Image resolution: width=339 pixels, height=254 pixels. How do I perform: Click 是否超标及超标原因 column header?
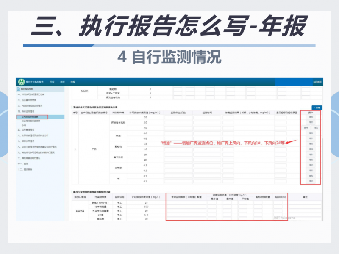287,113
